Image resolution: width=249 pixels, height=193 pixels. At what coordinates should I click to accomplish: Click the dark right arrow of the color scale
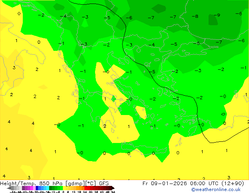(x=113, y=188)
